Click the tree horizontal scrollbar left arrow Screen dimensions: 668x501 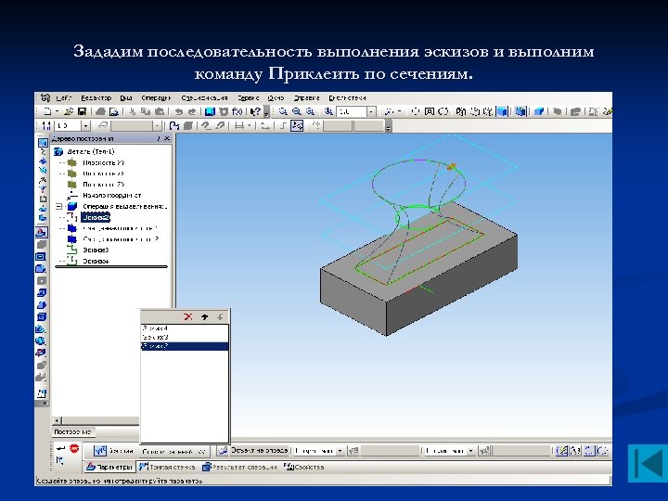(x=58, y=421)
